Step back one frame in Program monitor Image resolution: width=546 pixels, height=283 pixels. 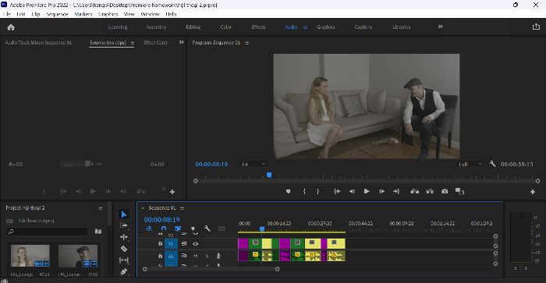[x=352, y=192]
